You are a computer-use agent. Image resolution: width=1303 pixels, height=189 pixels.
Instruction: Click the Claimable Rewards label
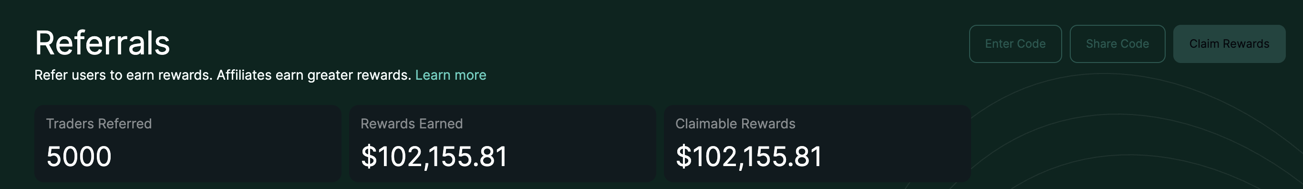click(x=735, y=124)
